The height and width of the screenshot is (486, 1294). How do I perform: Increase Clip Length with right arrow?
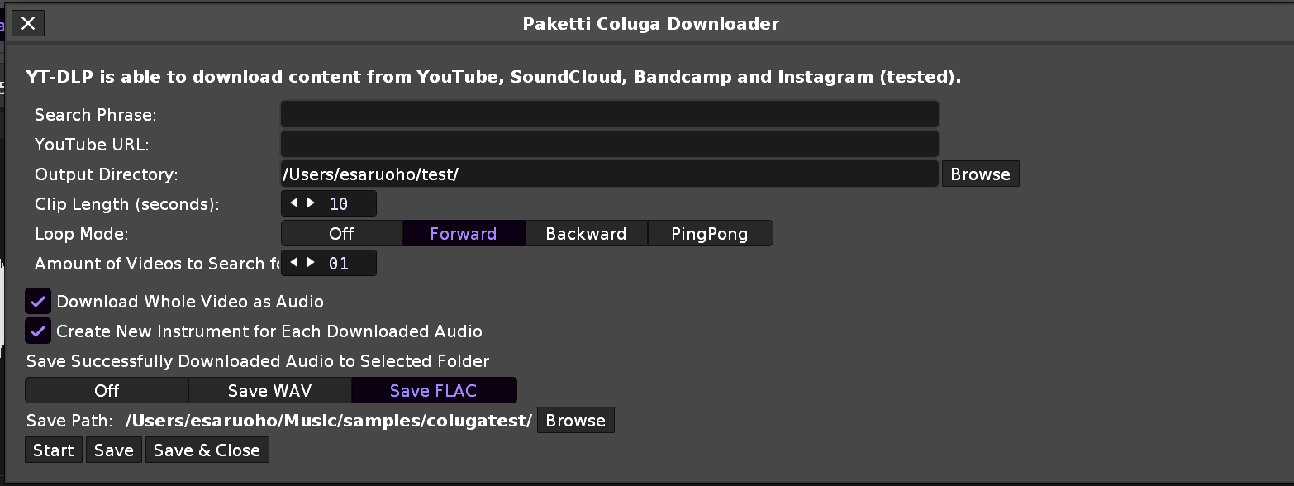coord(311,202)
